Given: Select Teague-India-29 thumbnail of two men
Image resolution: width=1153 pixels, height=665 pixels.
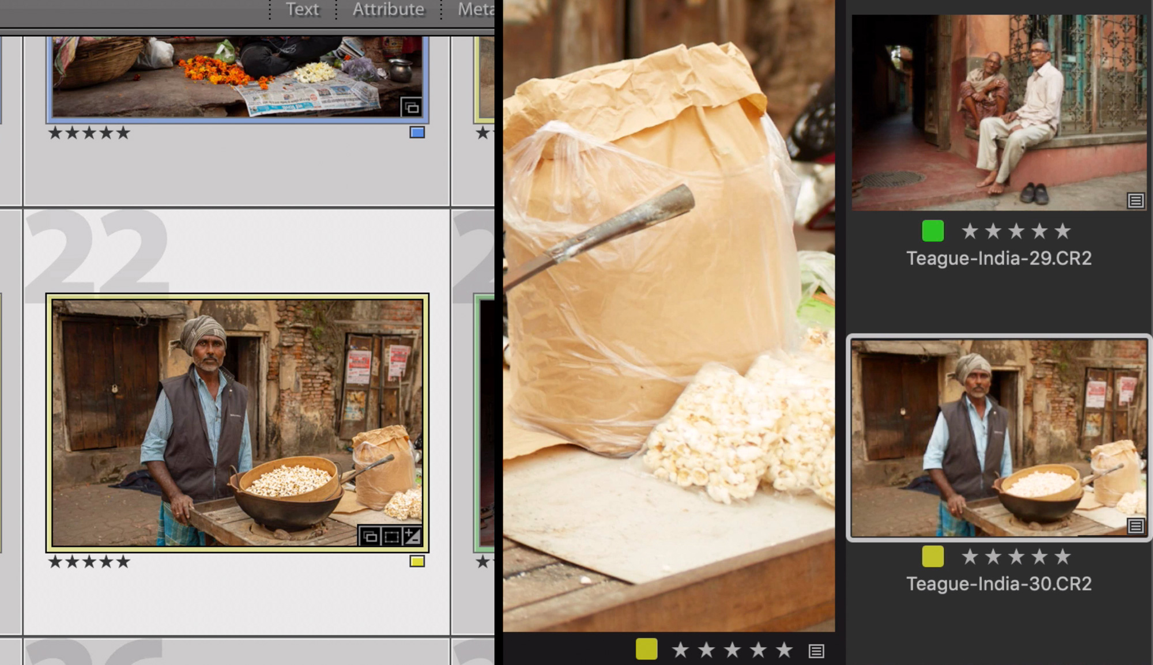Looking at the screenshot, I should (999, 112).
